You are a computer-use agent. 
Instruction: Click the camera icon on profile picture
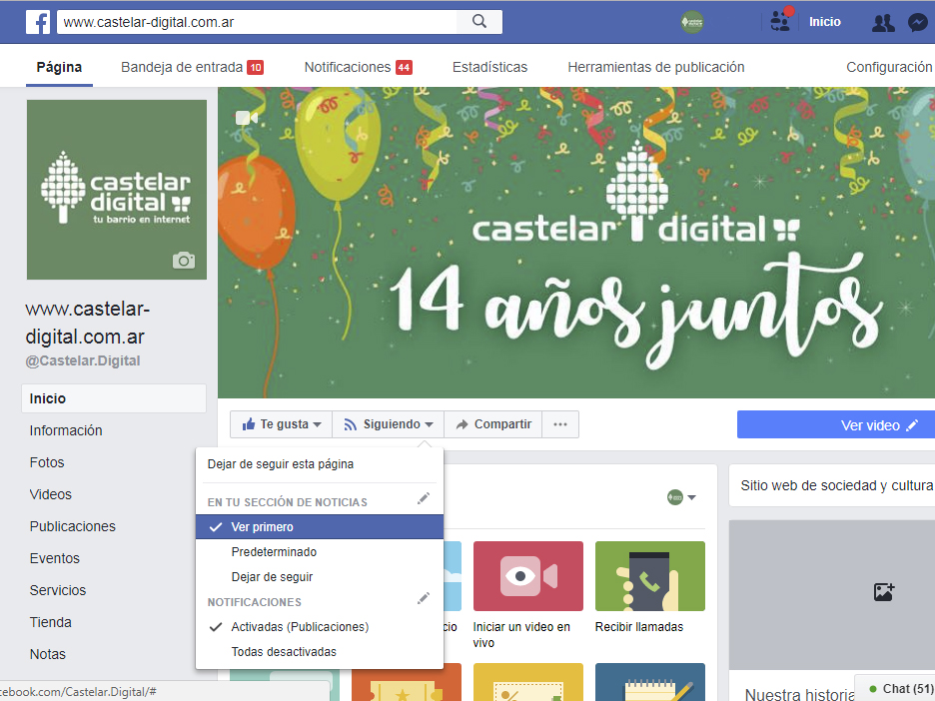pyautogui.click(x=184, y=261)
